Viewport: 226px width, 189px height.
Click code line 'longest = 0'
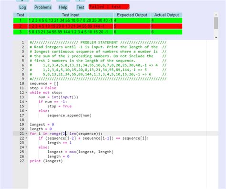(42, 124)
